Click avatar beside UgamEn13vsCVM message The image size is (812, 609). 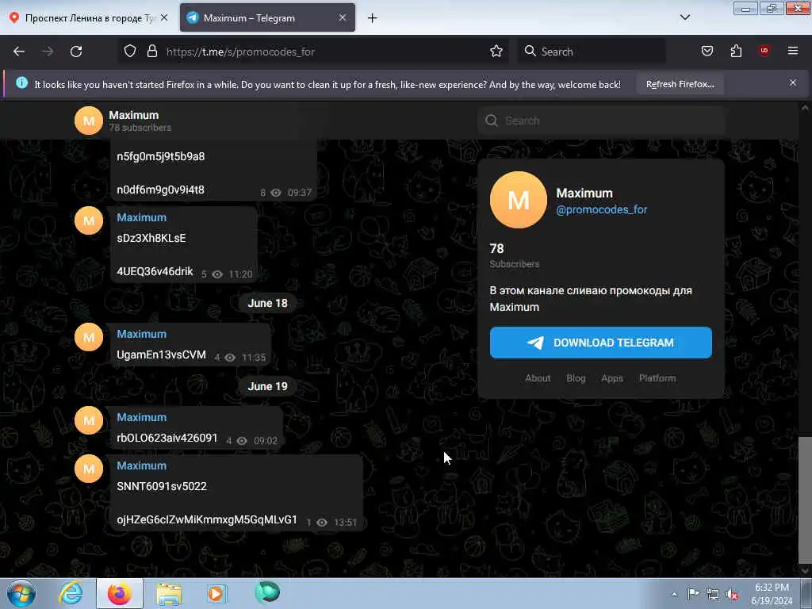click(89, 337)
